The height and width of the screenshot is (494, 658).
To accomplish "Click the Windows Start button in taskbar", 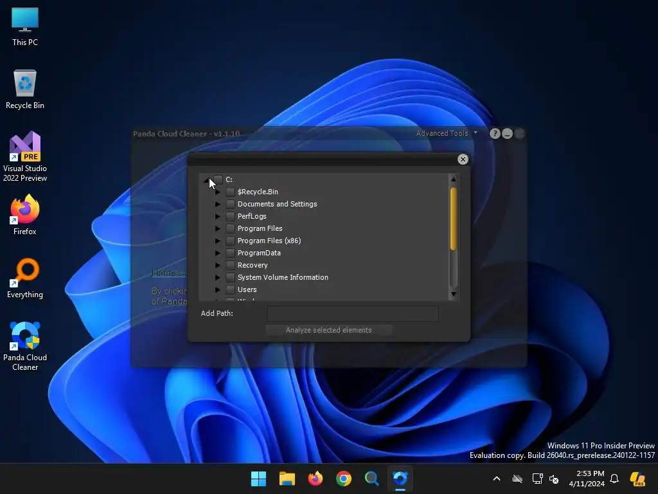I will (258, 479).
